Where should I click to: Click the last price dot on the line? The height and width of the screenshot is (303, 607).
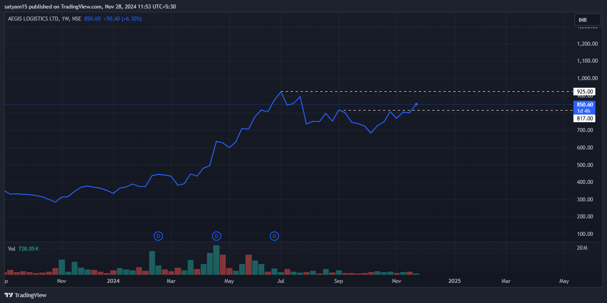point(416,104)
